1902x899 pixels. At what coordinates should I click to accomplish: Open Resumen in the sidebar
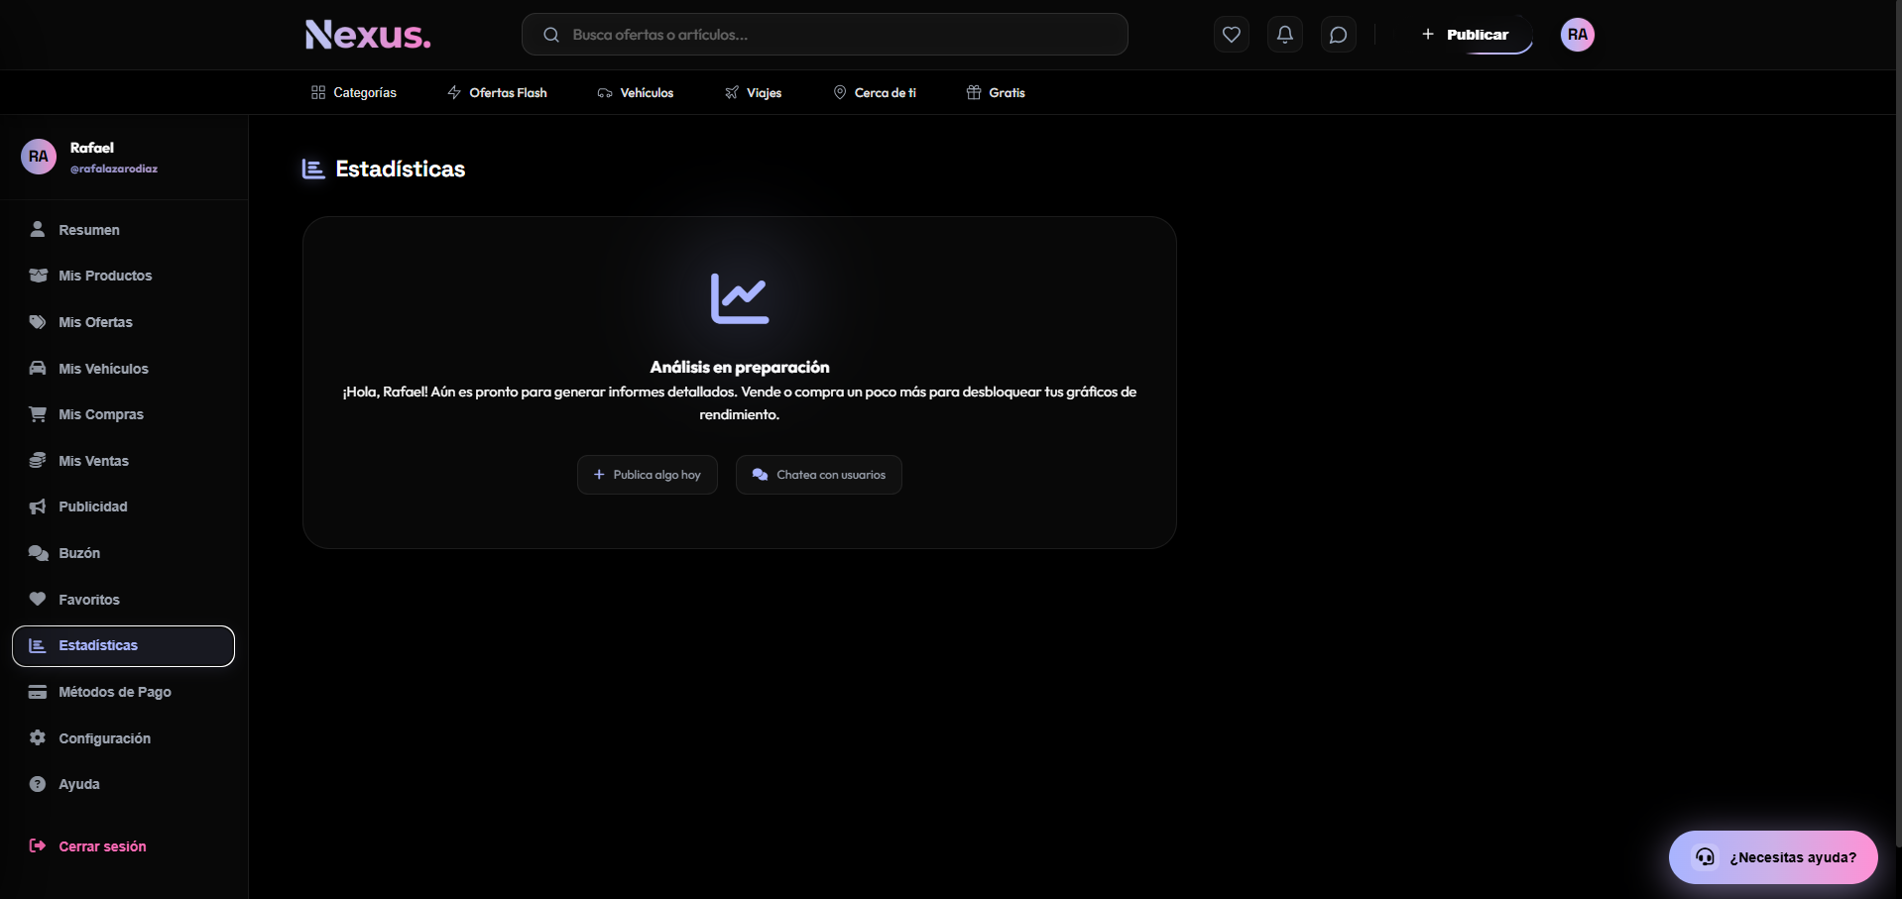pyautogui.click(x=123, y=230)
